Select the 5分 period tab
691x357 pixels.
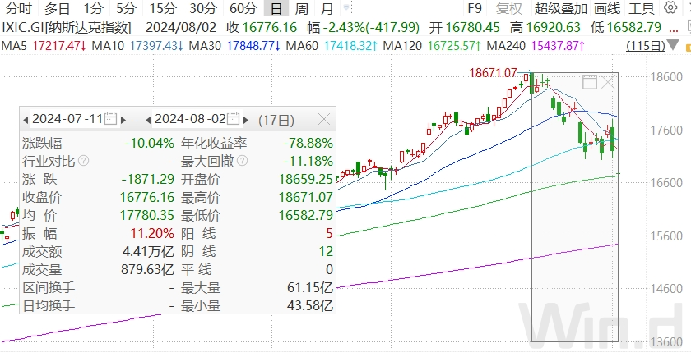coord(127,8)
